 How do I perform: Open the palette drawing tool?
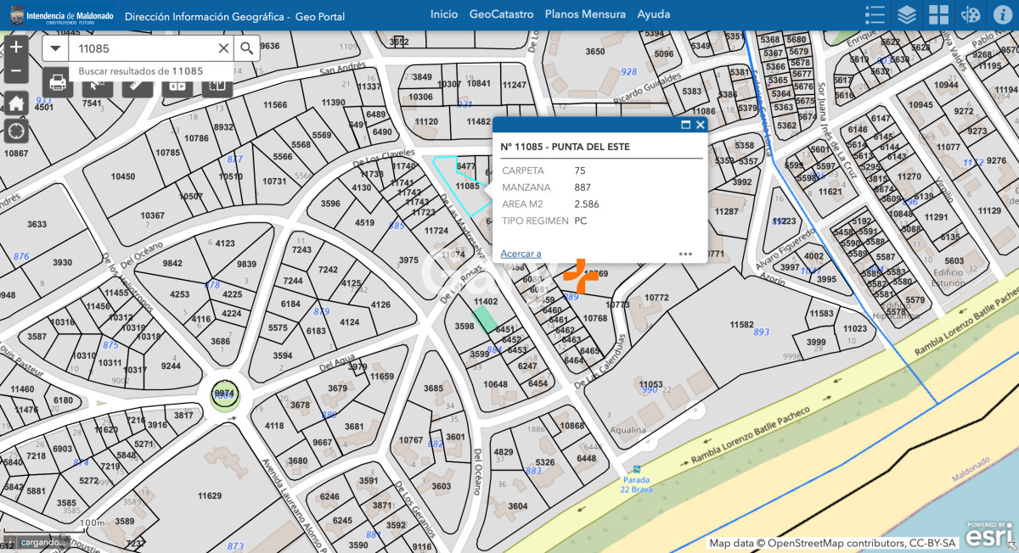pyautogui.click(x=970, y=15)
